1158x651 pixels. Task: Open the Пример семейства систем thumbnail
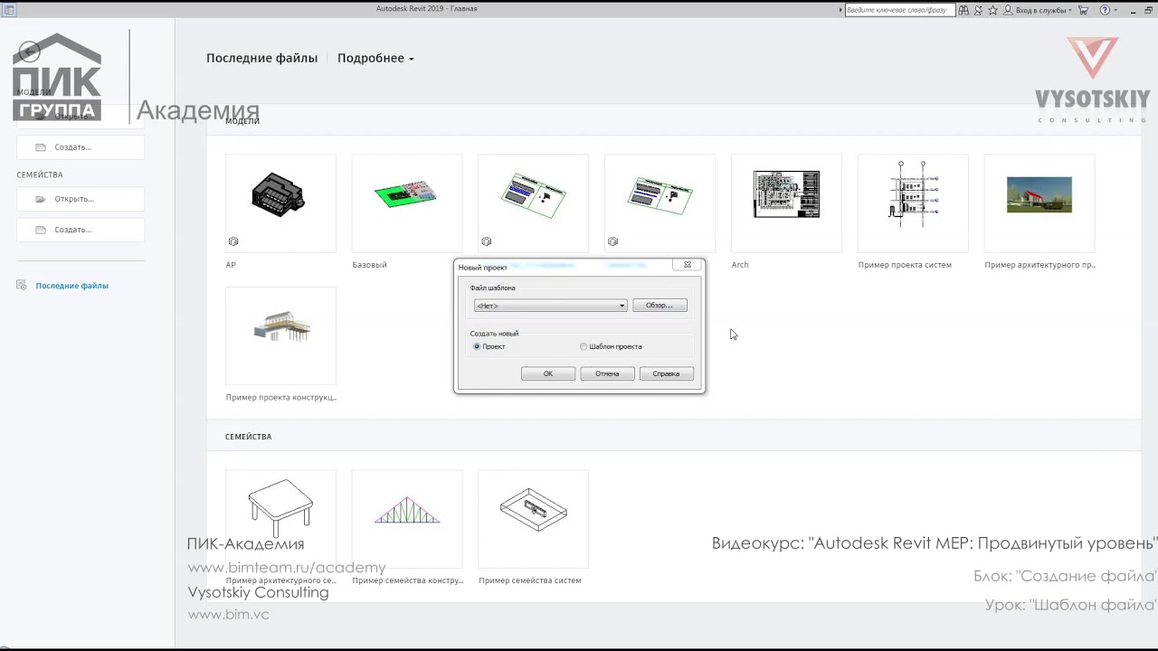point(534,518)
